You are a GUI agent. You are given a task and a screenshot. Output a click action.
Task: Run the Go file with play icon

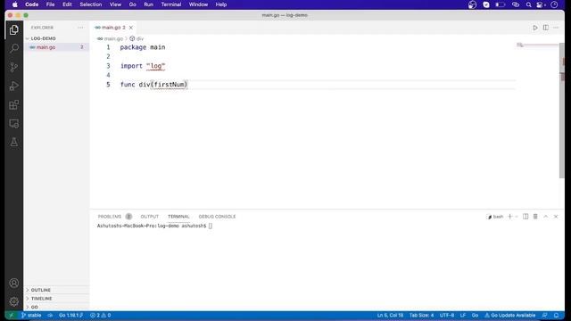pyautogui.click(x=535, y=28)
